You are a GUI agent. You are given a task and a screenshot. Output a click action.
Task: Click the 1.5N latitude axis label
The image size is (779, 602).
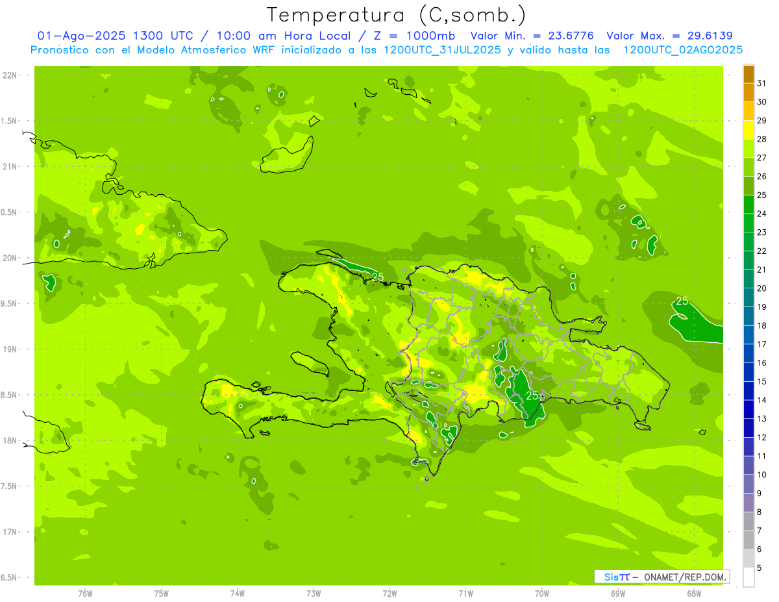10,121
